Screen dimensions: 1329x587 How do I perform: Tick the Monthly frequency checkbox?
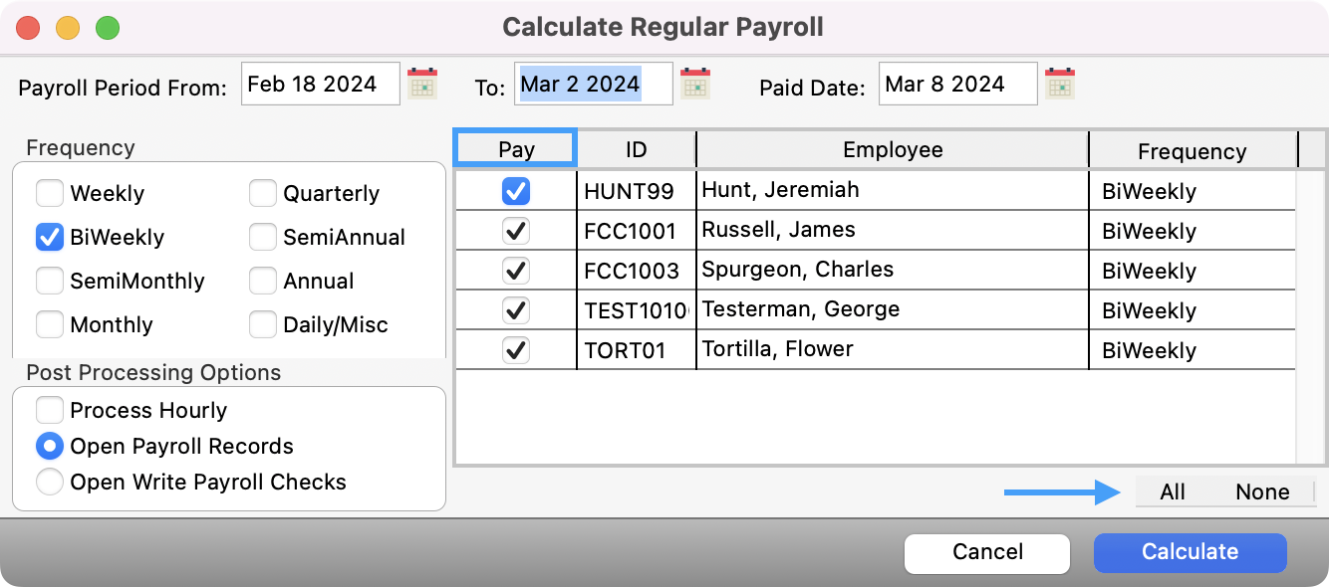point(50,324)
